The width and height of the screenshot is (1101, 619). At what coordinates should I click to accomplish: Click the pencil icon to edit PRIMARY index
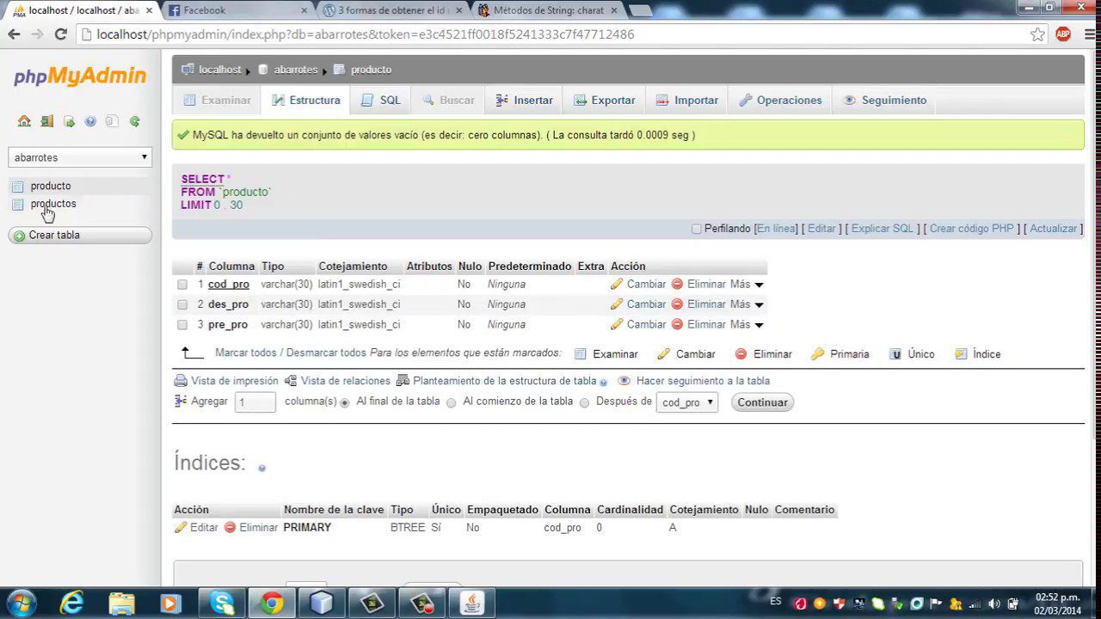(x=181, y=527)
